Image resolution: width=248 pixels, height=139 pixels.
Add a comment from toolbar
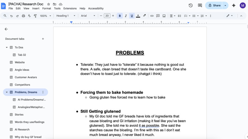(x=158, y=16)
